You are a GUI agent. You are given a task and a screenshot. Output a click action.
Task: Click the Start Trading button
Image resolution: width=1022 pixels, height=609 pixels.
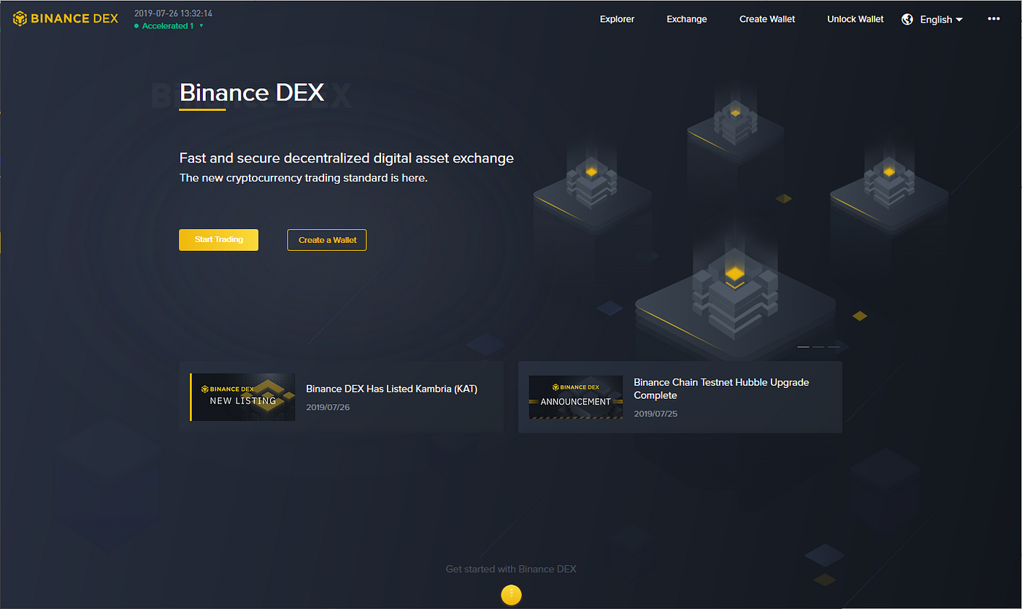[218, 240]
